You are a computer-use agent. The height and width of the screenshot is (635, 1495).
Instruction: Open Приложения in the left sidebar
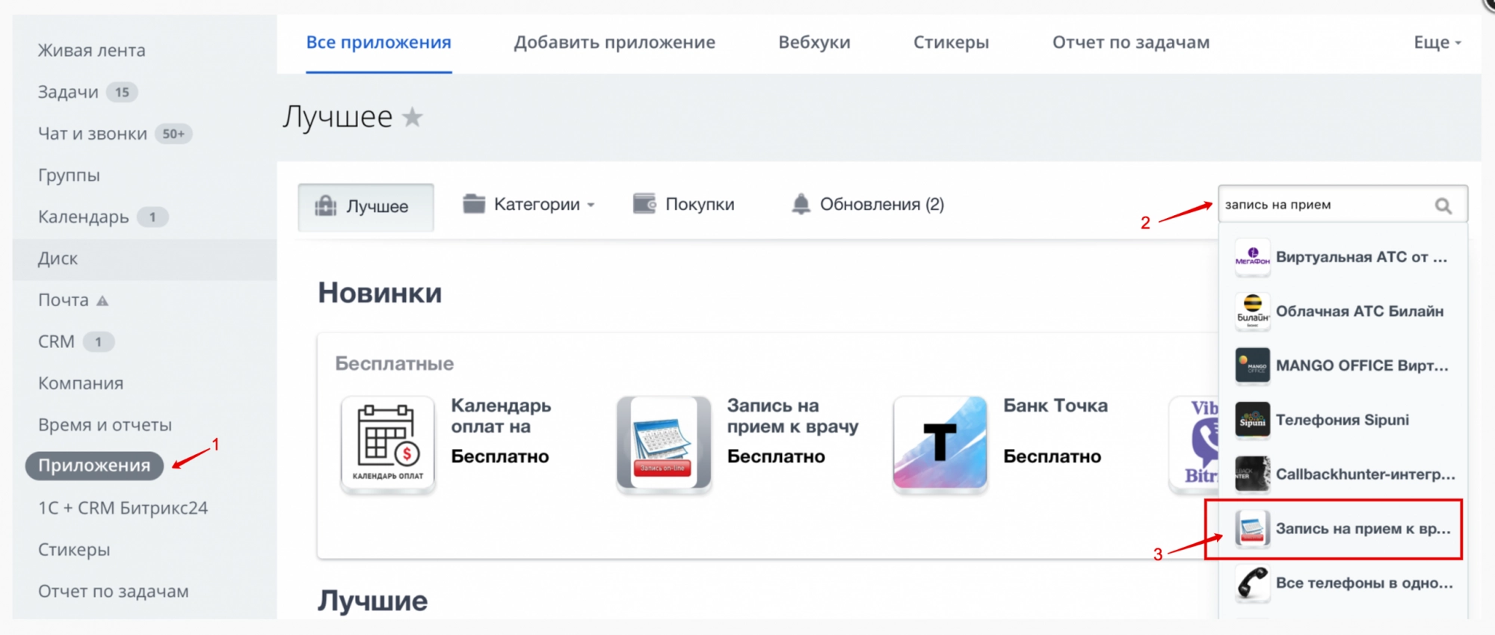[x=94, y=465]
